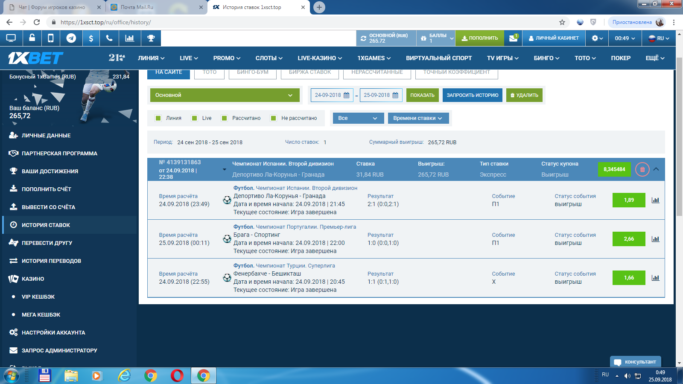
Task: Open the Все filter dropdown
Action: [358, 118]
